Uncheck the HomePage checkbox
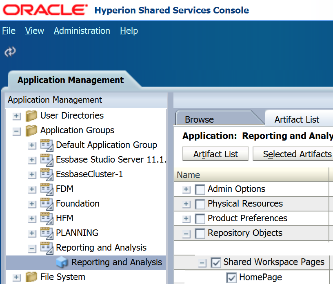This screenshot has width=333, height=284. 231,278
